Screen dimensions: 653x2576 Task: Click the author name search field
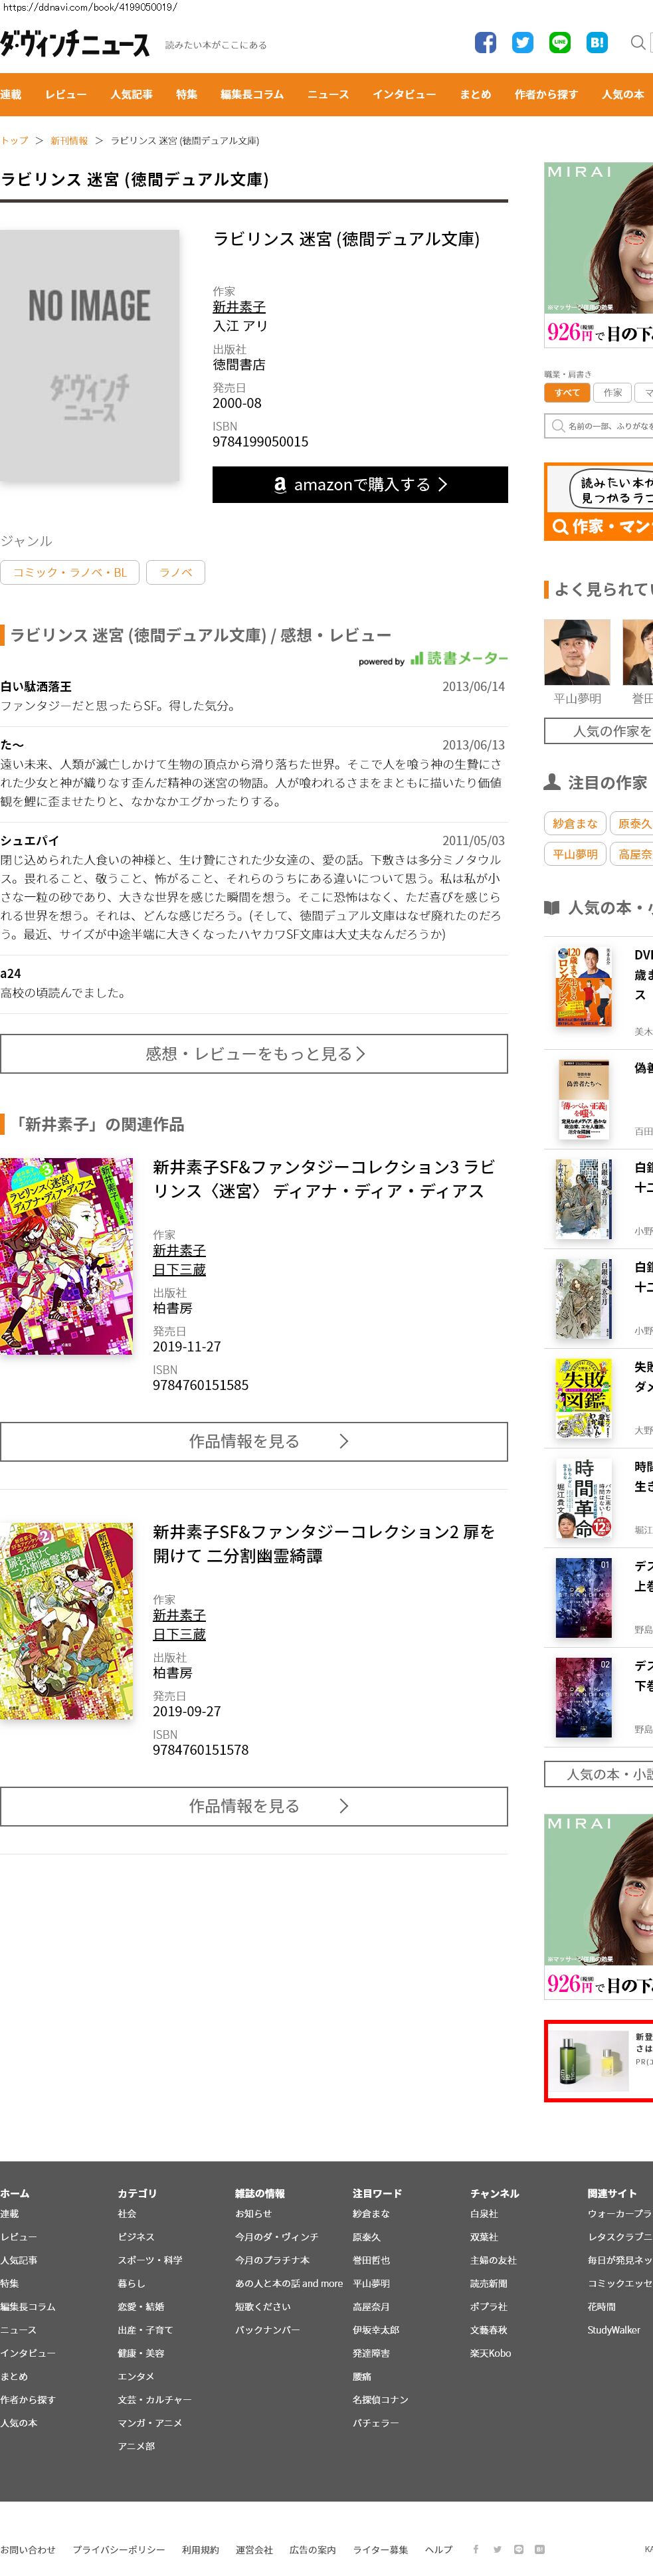[599, 426]
